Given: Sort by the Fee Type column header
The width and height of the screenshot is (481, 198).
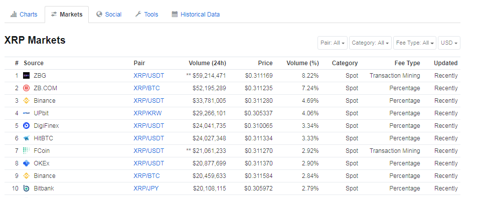Looking at the screenshot, I should (x=407, y=63).
